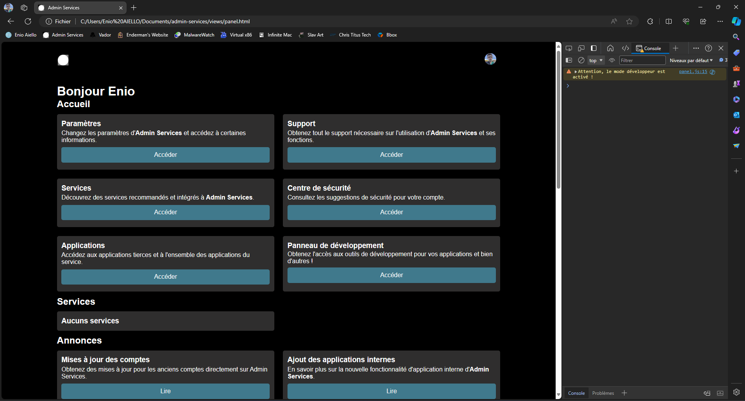This screenshot has height=401, width=745.
Task: Switch to the Problèmes tab in the drawer
Action: click(x=603, y=393)
